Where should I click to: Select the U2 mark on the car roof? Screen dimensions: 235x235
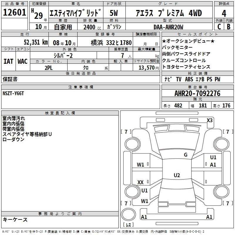tap(177, 175)
